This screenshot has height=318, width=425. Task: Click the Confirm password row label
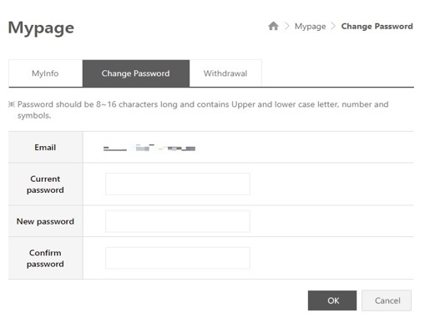[45, 258]
